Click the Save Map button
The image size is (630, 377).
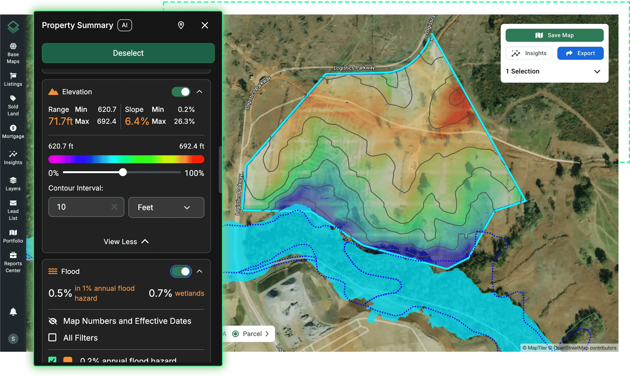point(554,35)
